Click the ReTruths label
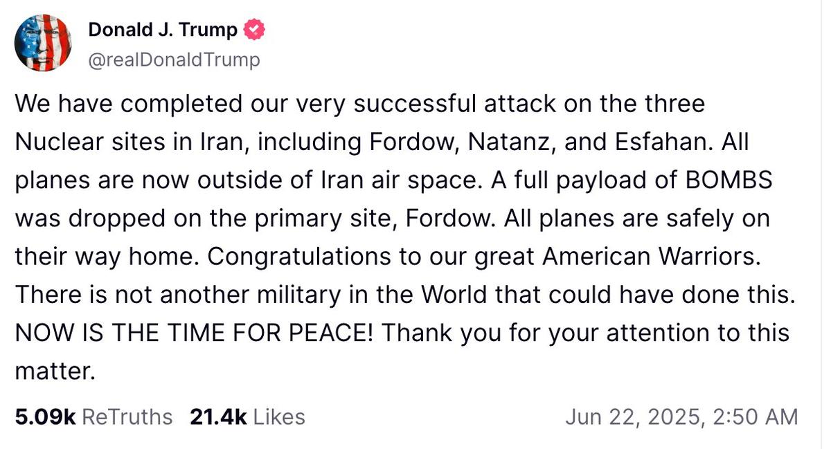Viewport: 831px width, 449px height. pyautogui.click(x=127, y=416)
